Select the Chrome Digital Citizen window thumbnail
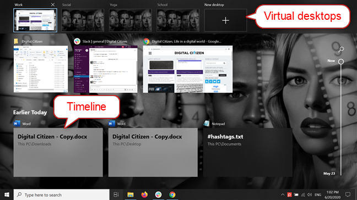This screenshot has width=357, height=200. point(188,69)
